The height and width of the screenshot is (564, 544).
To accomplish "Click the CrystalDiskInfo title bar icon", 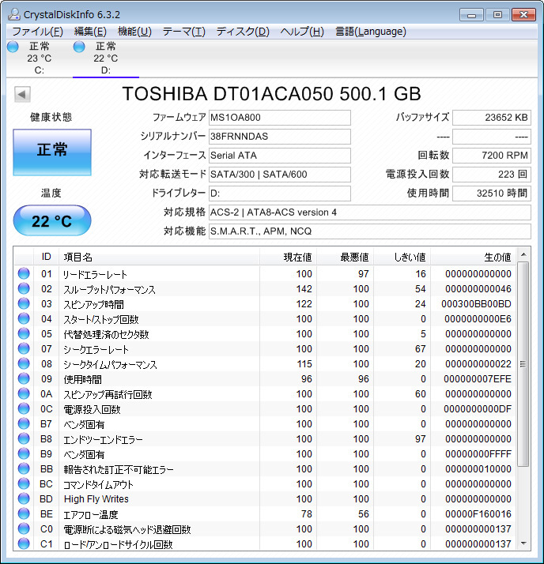I will [x=13, y=13].
